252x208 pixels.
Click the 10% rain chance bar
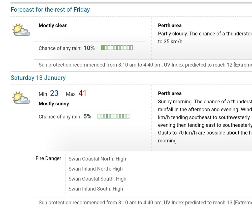117,48
